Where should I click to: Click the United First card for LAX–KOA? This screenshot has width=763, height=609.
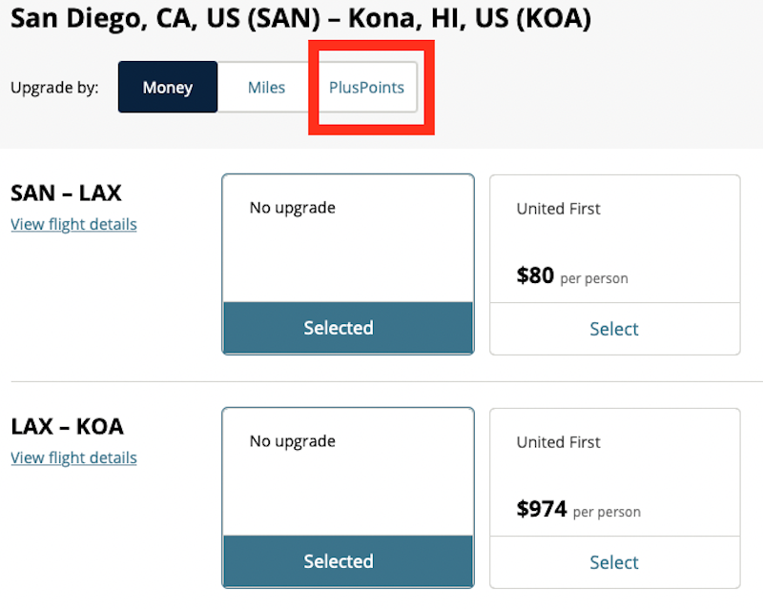coord(614,472)
